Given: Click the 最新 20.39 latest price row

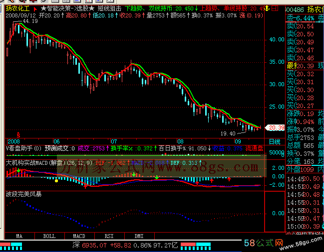Looking at the screenshot, I should (300, 66).
